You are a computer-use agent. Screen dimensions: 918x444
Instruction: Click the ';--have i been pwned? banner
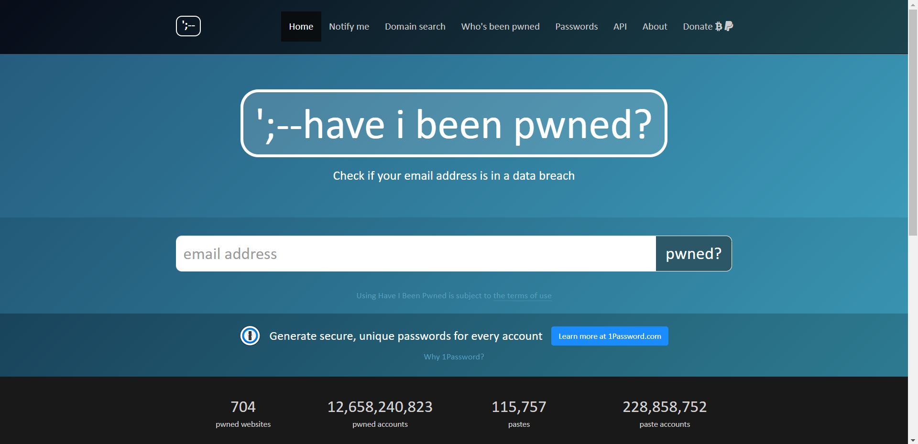click(x=454, y=123)
